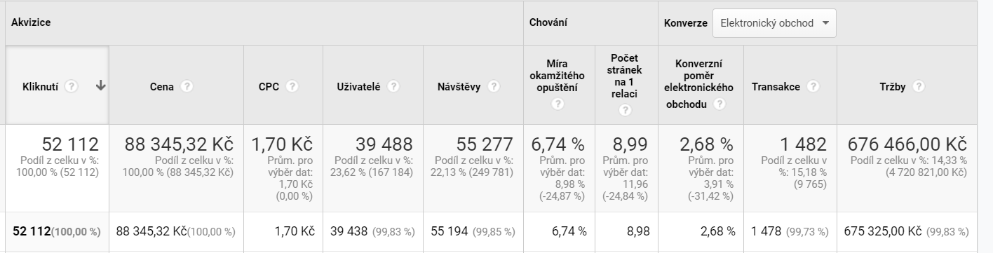Sort table by CPC column header
Image resolution: width=993 pixels, height=253 pixels.
(269, 87)
